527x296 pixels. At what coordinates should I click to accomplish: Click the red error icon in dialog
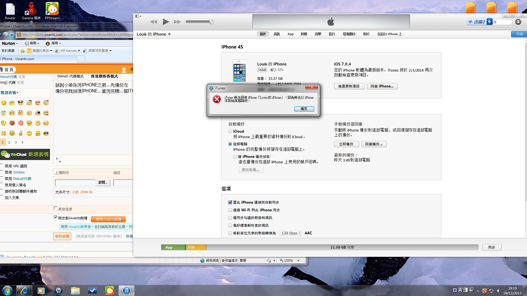coord(217,99)
